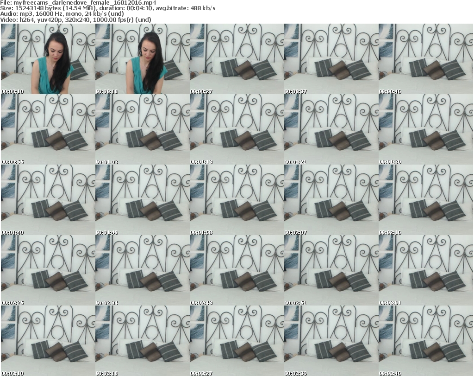Viewport: 474px width, 376px height.
Task: Open the frame labeled 00:02:25
Action: click(x=48, y=270)
